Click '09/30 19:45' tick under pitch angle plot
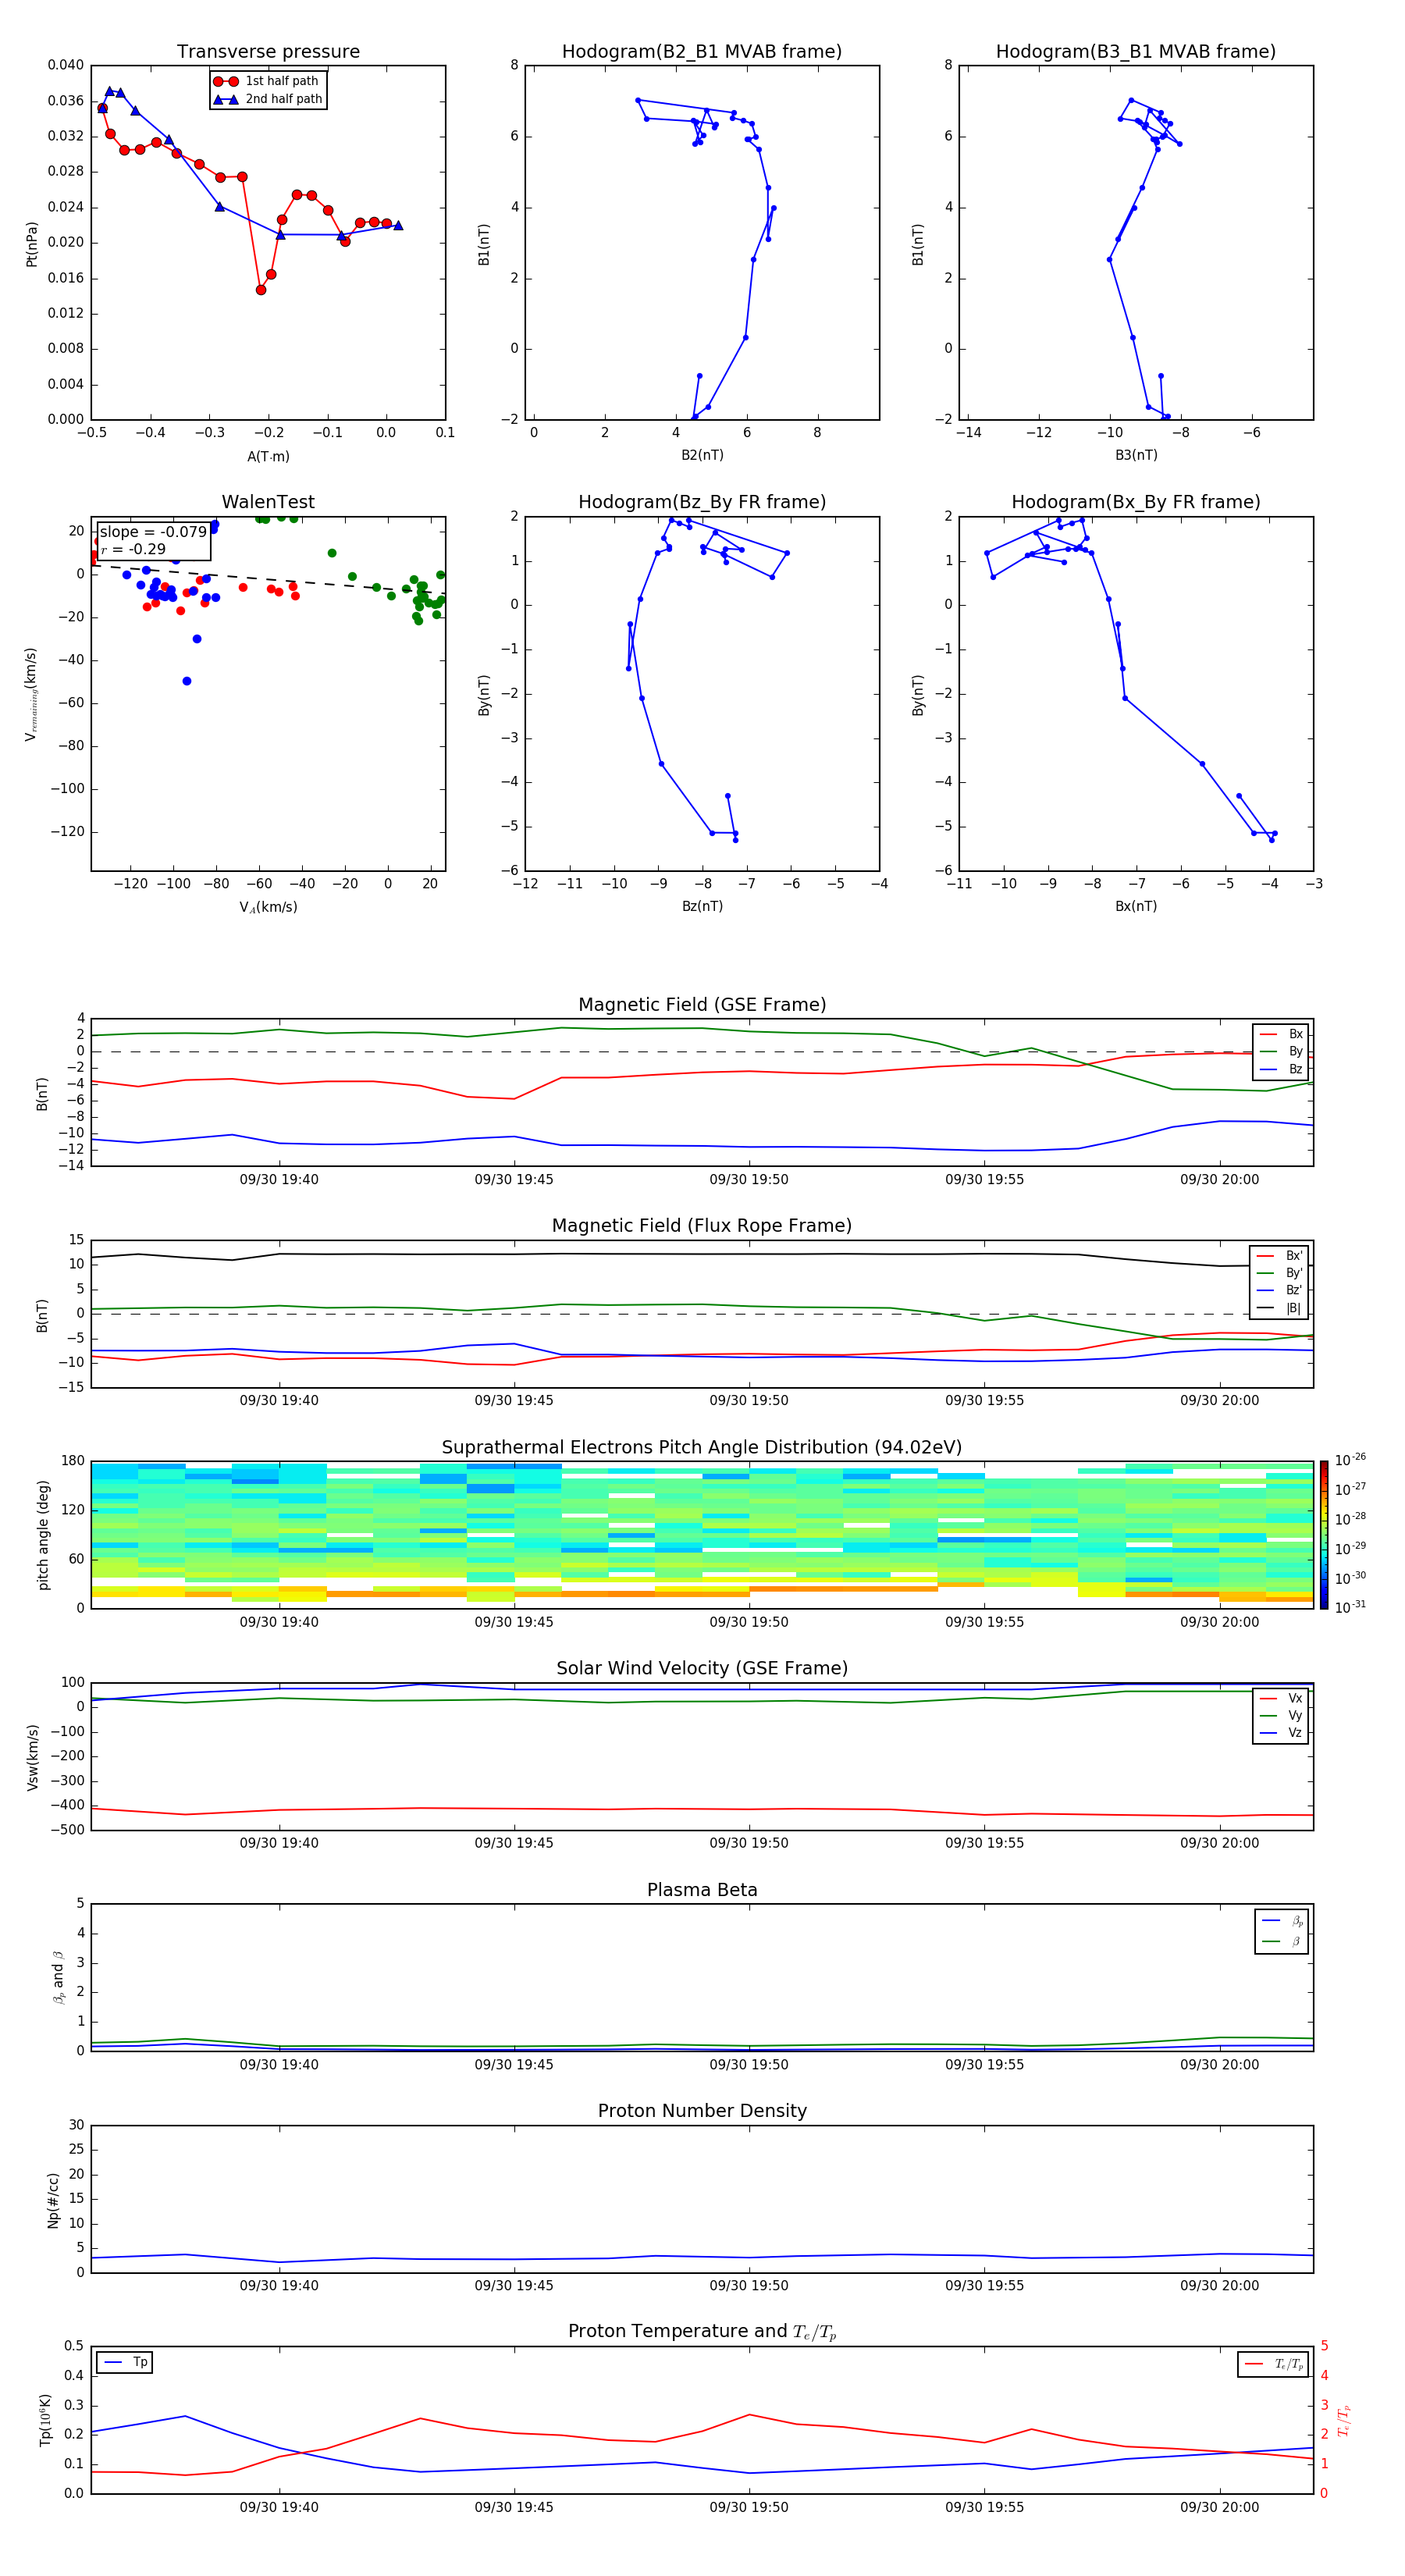 click(514, 1622)
